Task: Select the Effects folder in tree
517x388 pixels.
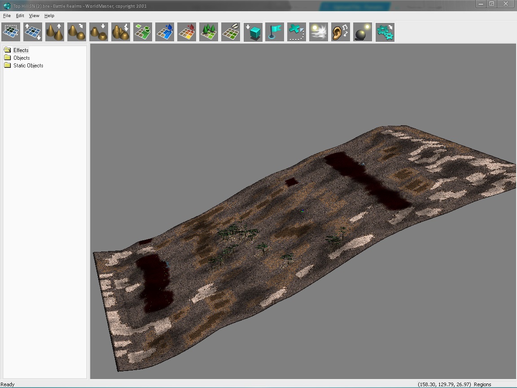Action: (x=21, y=50)
